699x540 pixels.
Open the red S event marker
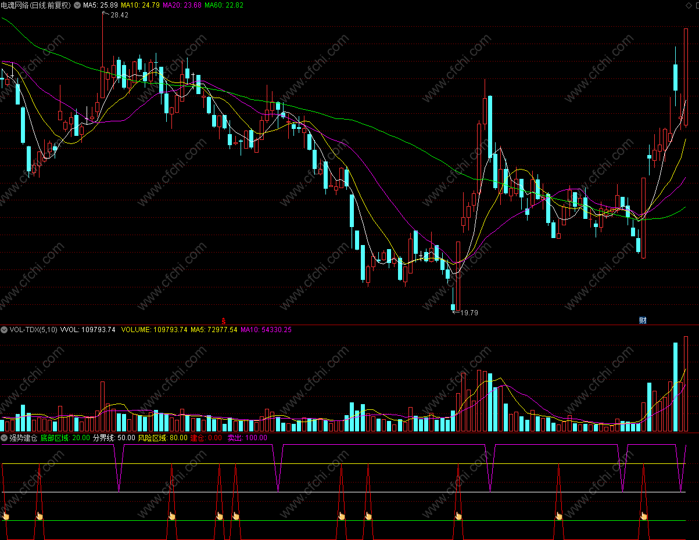tap(223, 320)
